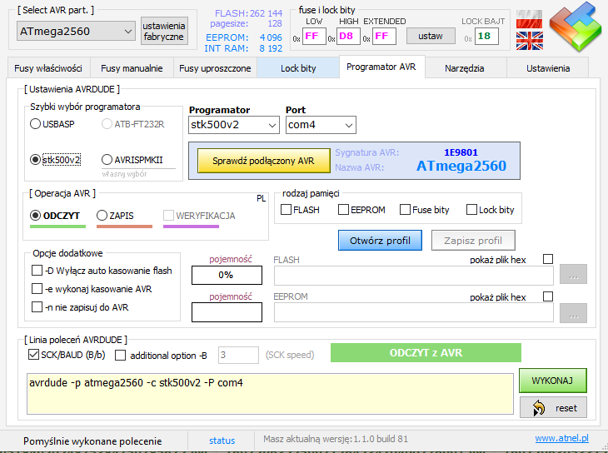Click Sprawdź podłączony AVR button
This screenshot has height=453, width=608.
[x=264, y=161]
